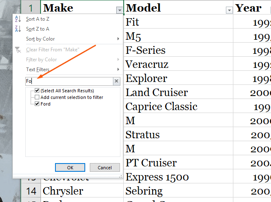Select the PT Cruiser cell
Image resolution: width=271 pixels, height=202 pixels.
[178, 163]
